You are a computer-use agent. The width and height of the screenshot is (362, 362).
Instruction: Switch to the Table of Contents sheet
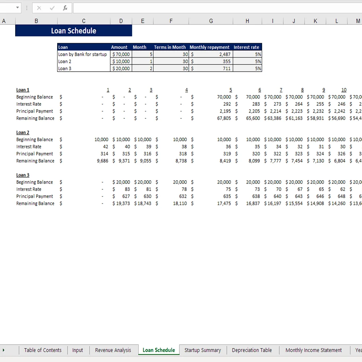[43, 350]
